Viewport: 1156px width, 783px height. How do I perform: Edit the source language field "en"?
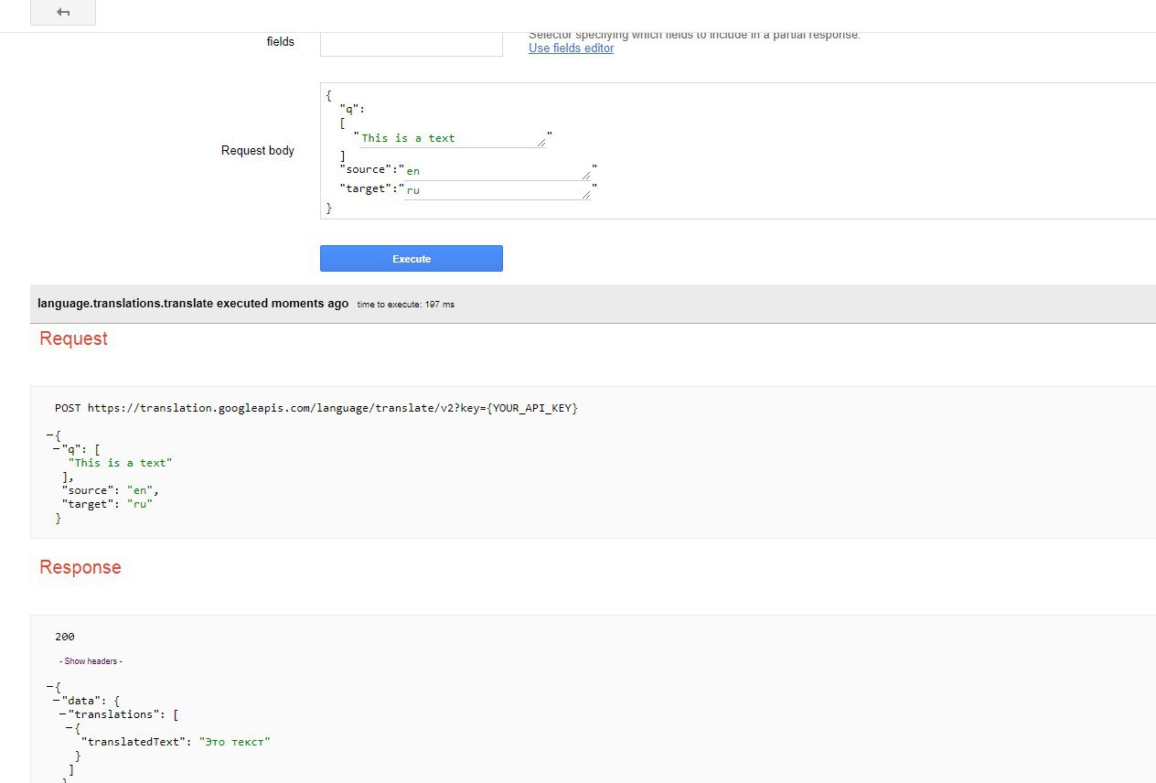498,171
